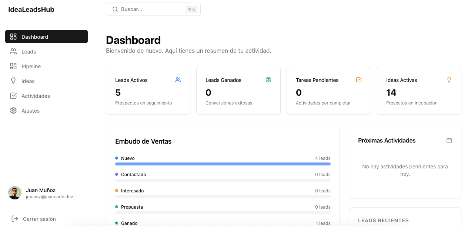The image size is (471, 226).
Task: Click Juan Muñoz profile avatar
Action: 15,193
